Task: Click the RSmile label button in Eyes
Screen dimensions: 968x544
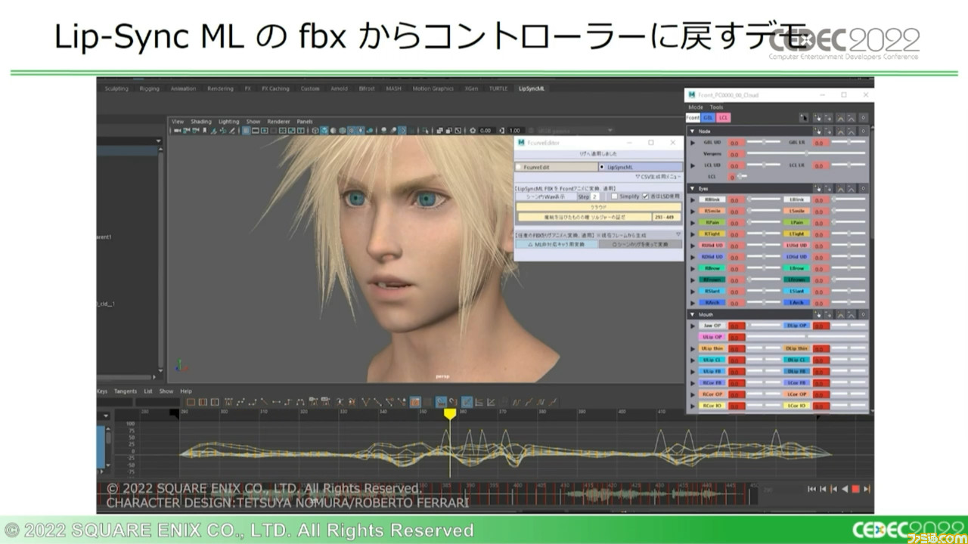Action: click(712, 211)
